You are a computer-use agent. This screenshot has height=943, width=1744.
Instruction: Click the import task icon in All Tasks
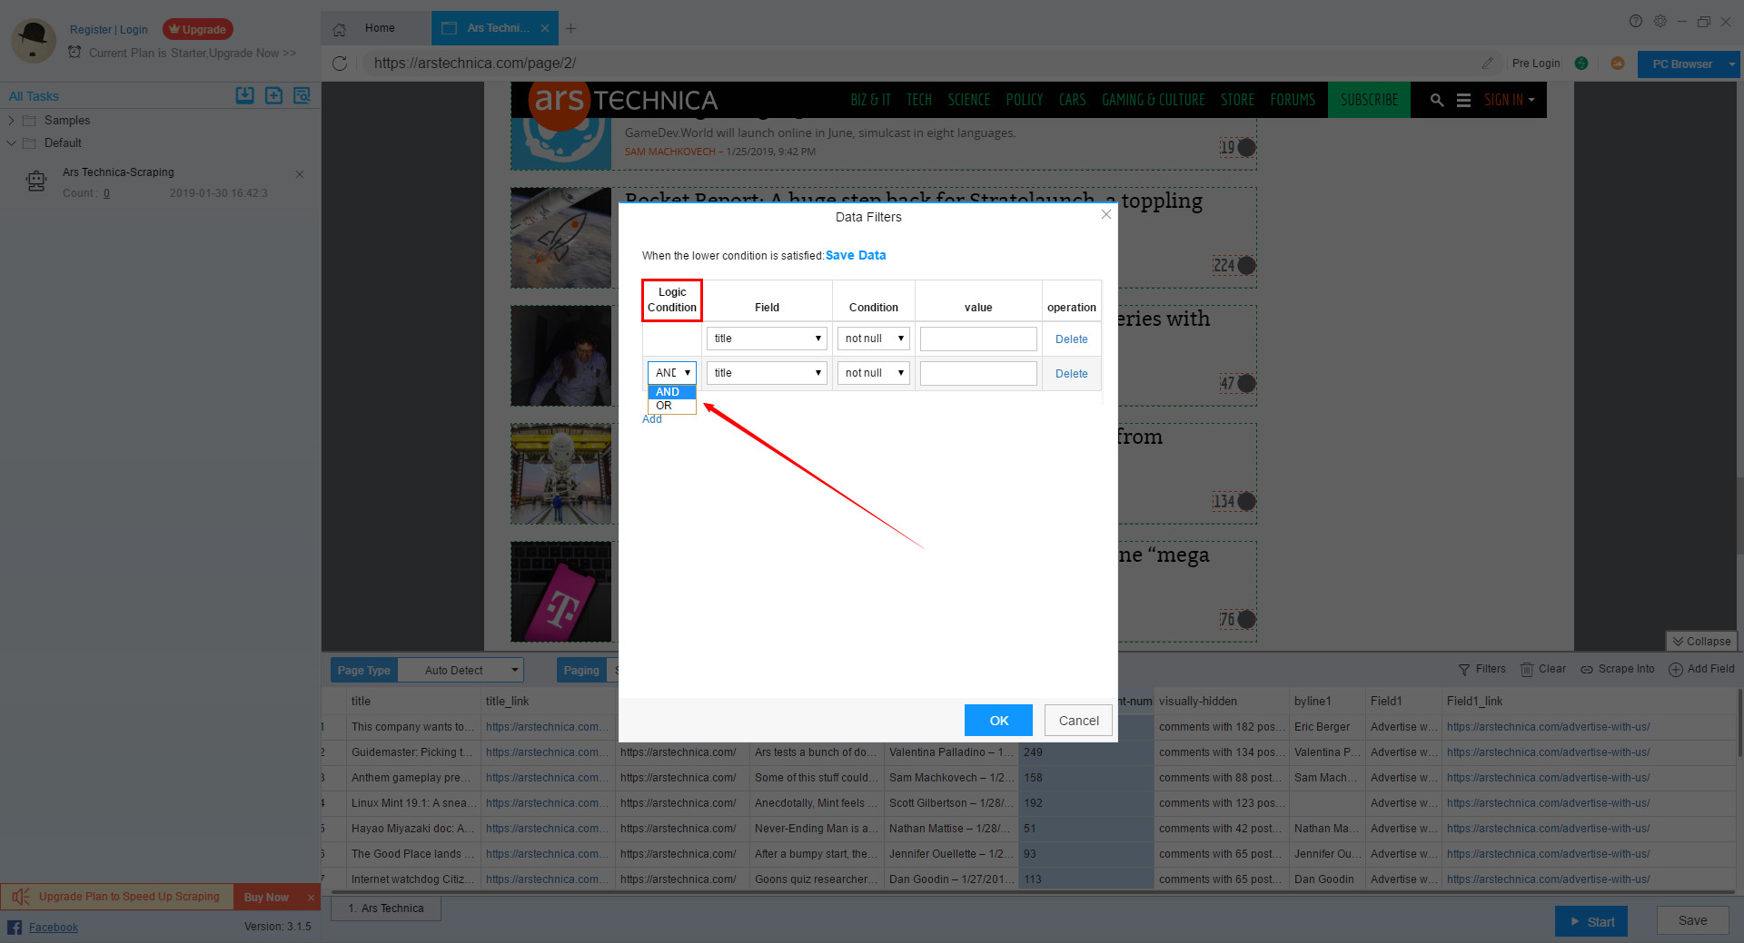click(x=244, y=95)
